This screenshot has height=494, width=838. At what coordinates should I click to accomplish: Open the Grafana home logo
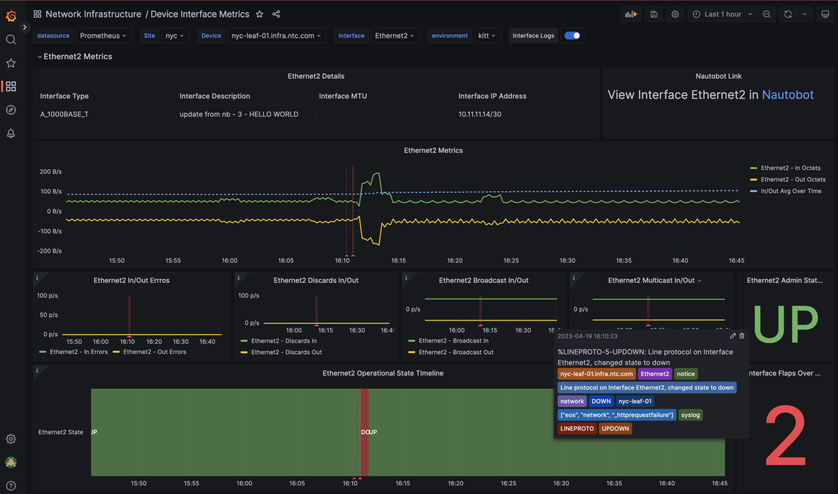pos(11,16)
